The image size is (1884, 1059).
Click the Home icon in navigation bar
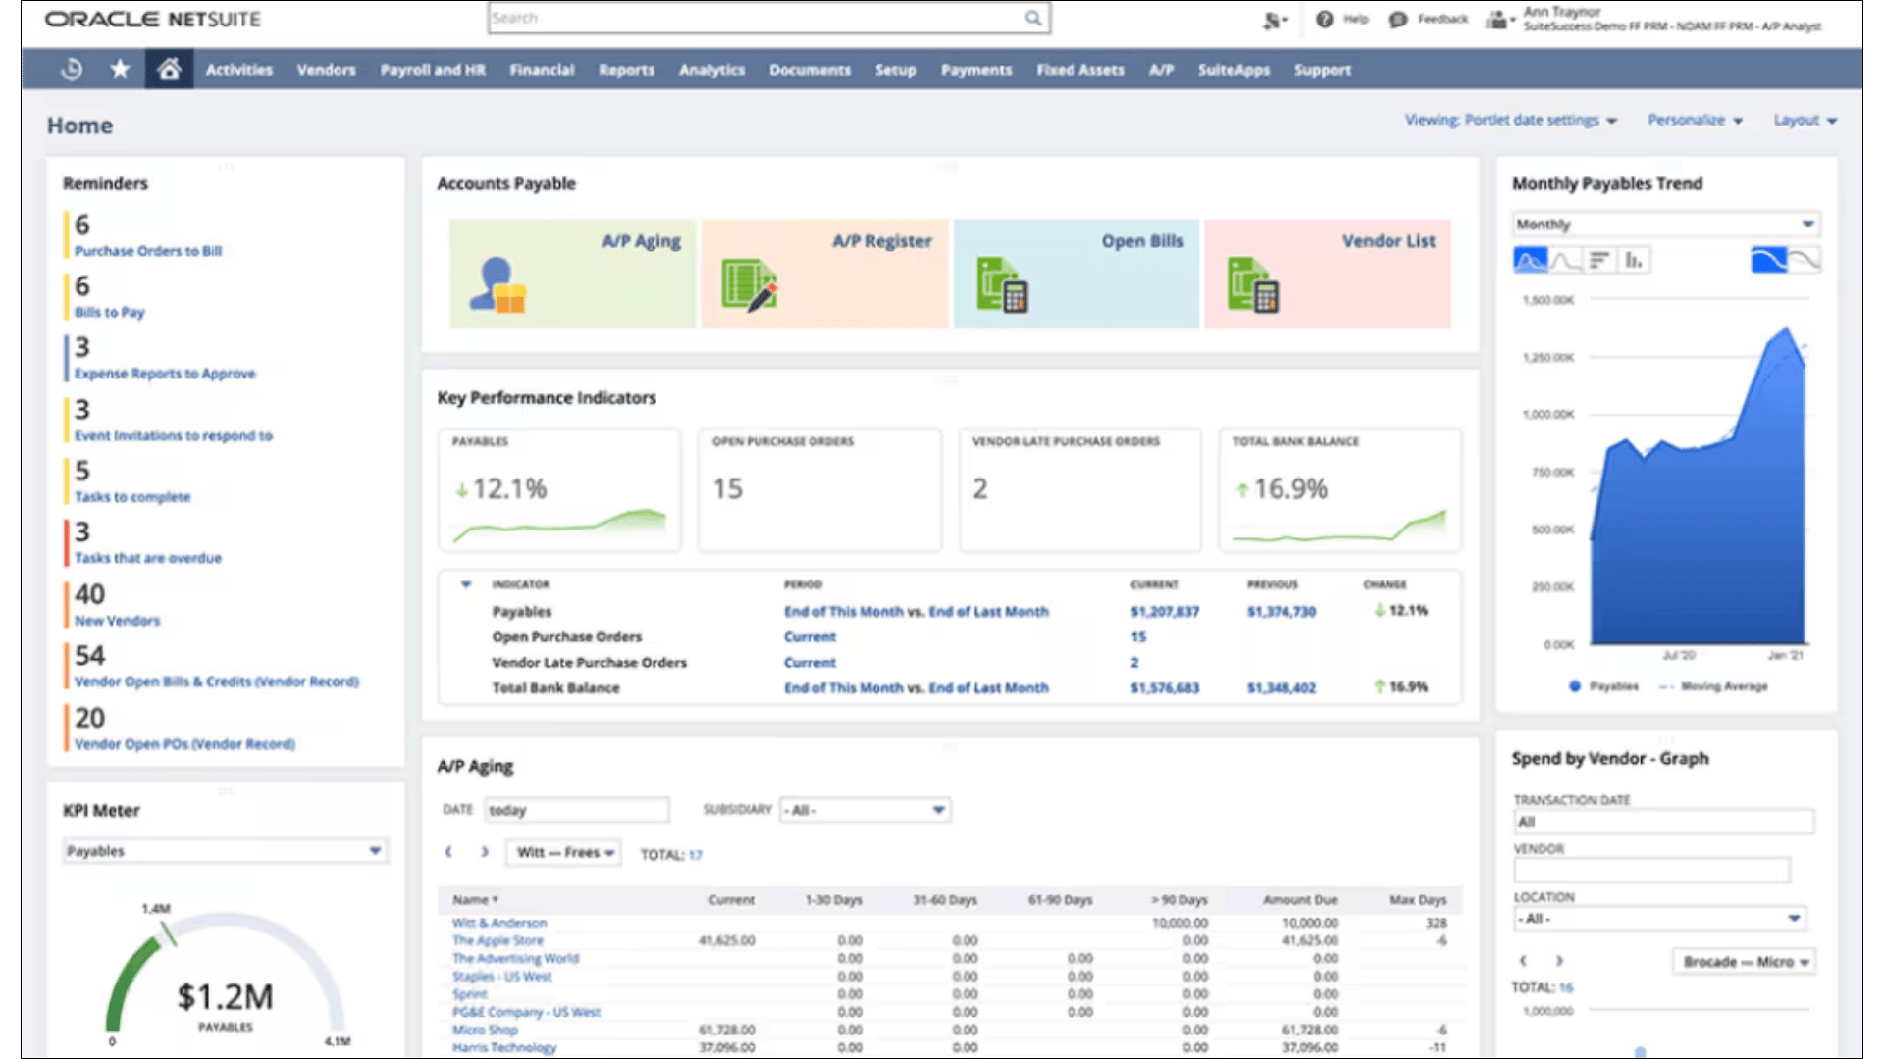(169, 69)
